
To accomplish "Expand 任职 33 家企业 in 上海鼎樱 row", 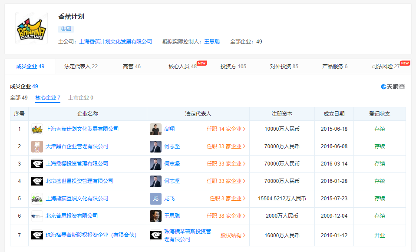I will (x=226, y=164).
